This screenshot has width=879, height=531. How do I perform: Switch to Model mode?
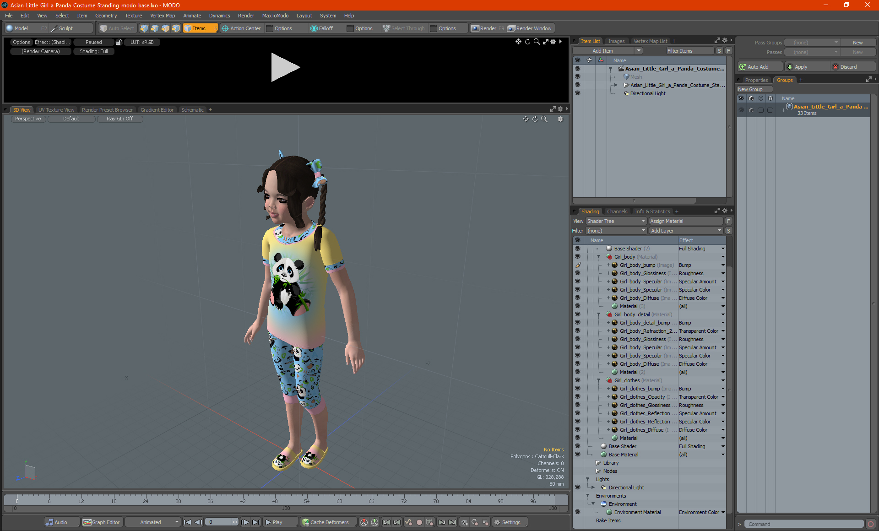pyautogui.click(x=21, y=28)
